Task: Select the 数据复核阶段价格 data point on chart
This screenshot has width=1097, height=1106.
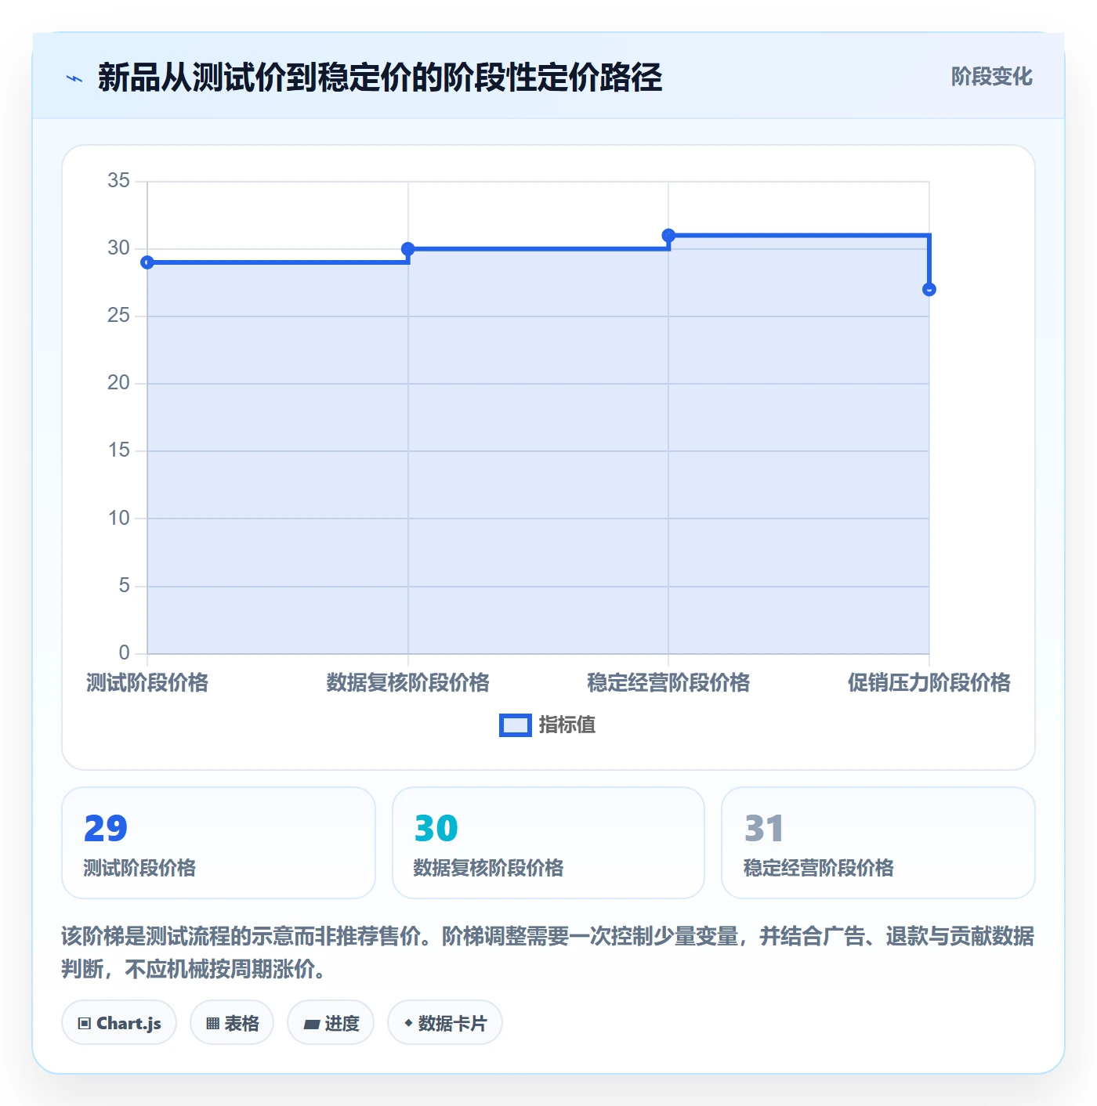Action: pos(407,249)
